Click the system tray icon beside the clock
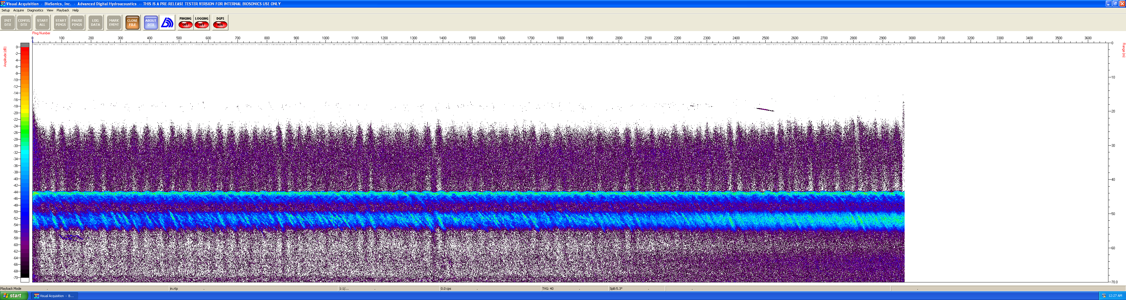Image resolution: width=1126 pixels, height=300 pixels. (x=1104, y=296)
